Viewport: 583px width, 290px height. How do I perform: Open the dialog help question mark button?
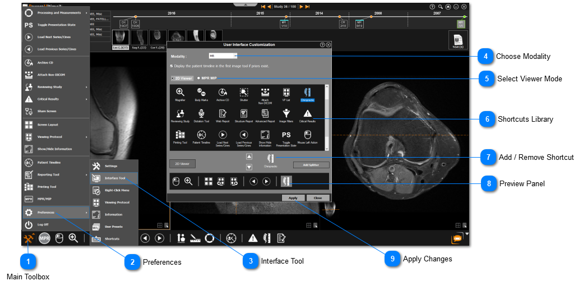tap(322, 45)
